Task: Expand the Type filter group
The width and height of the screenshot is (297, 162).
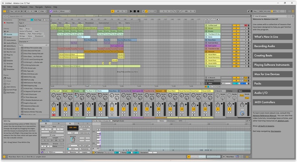Action: [x=21, y=23]
